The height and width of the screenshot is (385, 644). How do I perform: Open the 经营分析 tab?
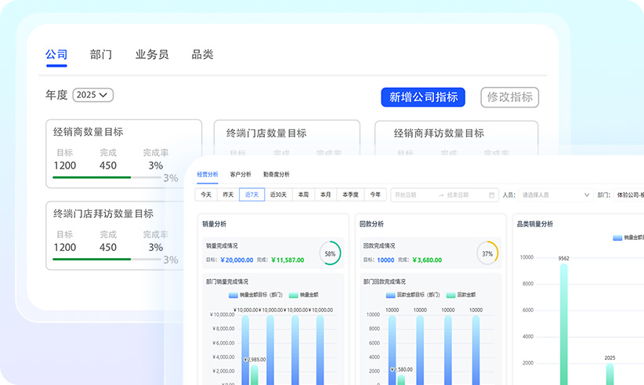(208, 174)
